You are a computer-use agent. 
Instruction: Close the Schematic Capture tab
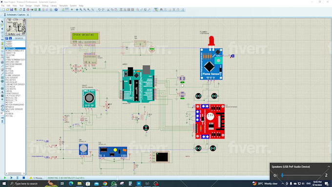point(28,15)
